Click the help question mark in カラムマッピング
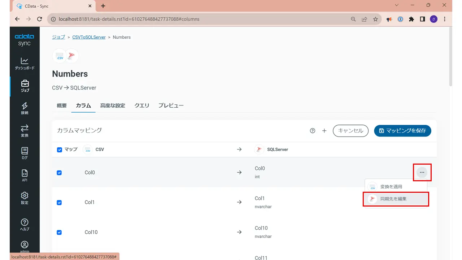This screenshot has height=260, width=462. point(313,131)
